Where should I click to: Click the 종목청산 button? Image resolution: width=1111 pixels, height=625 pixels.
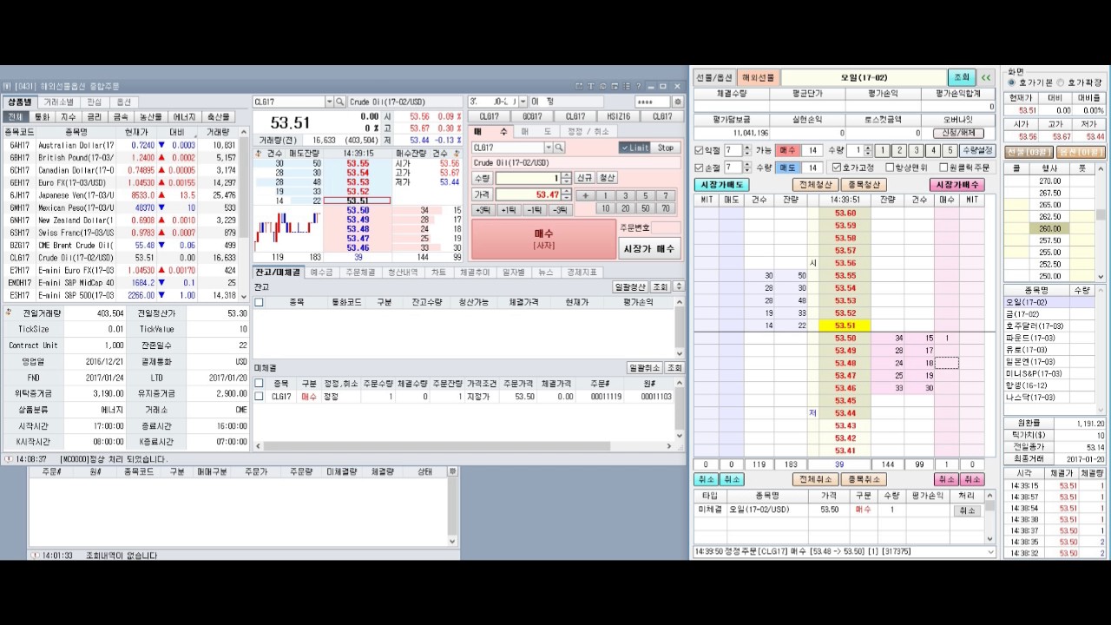coord(864,185)
